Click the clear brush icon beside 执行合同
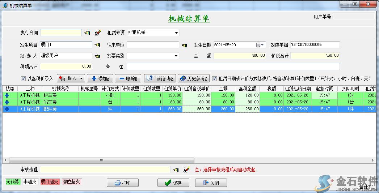 [x=97, y=33]
